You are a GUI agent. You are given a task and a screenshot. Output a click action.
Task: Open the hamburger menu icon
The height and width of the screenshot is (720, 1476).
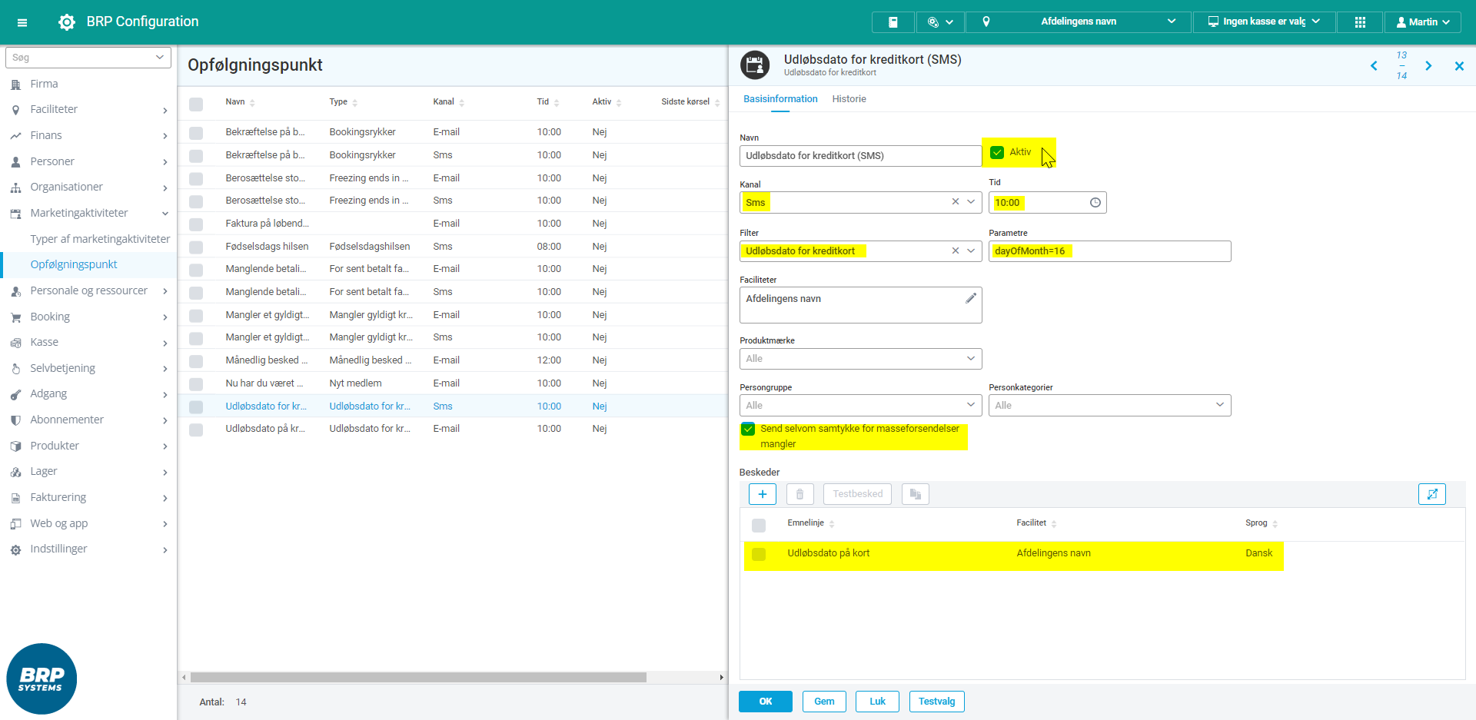[22, 22]
